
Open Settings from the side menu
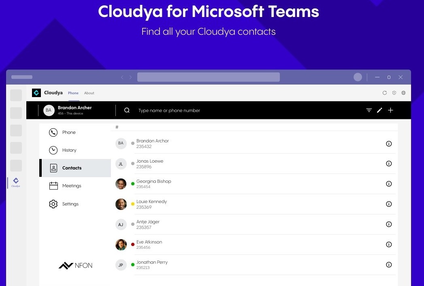pyautogui.click(x=70, y=204)
